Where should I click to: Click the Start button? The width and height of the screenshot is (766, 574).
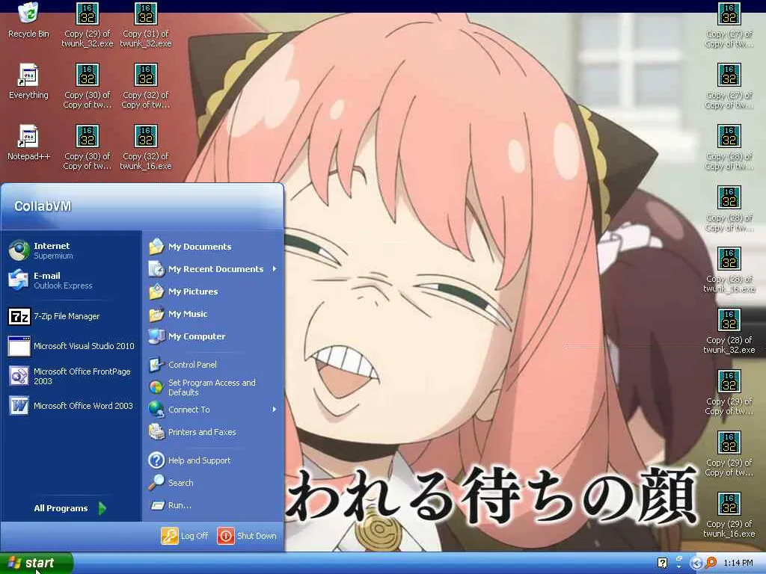pyautogui.click(x=37, y=564)
